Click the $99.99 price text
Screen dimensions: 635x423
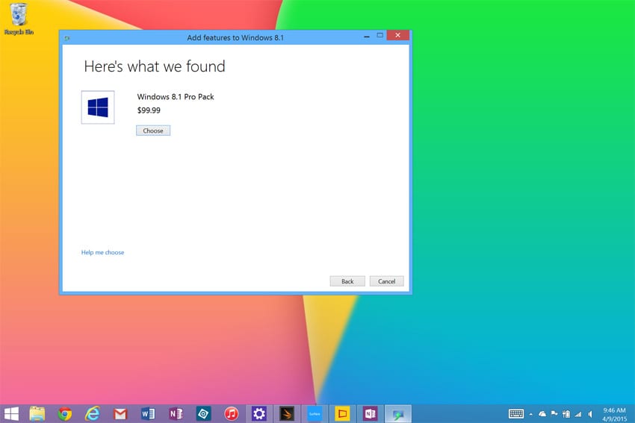[x=149, y=110]
